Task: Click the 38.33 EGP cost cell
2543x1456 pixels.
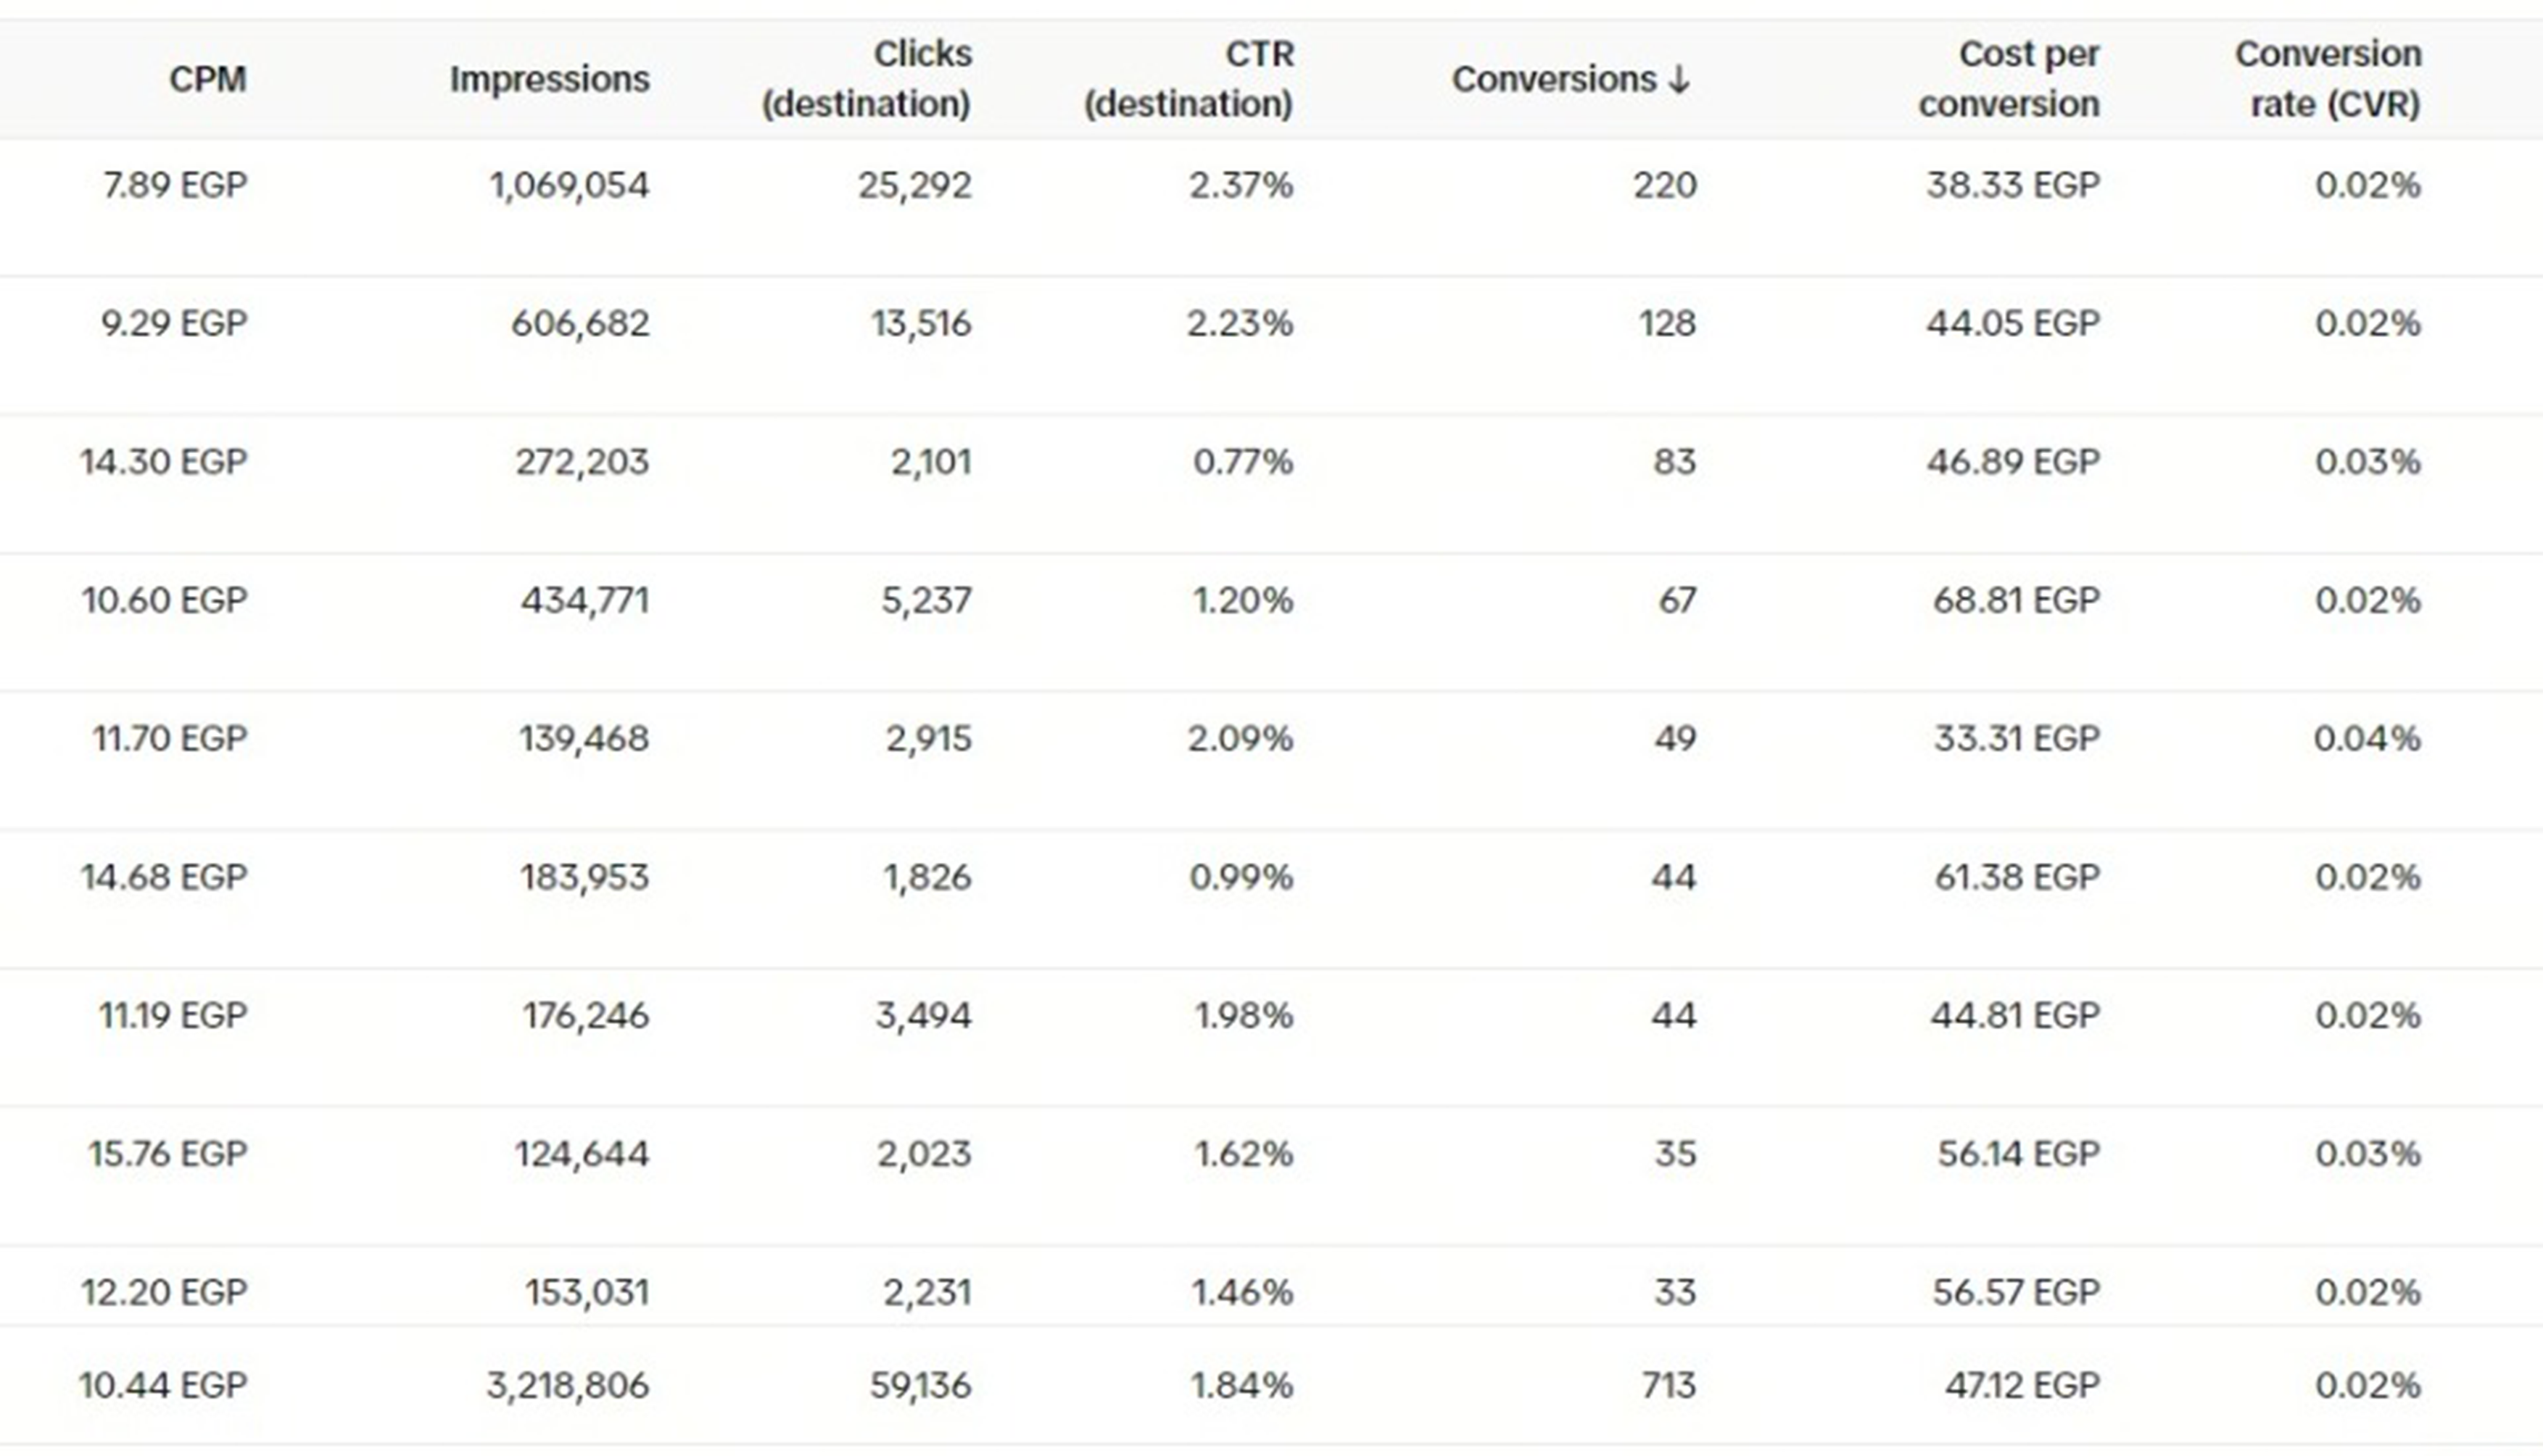Action: [x=2012, y=185]
